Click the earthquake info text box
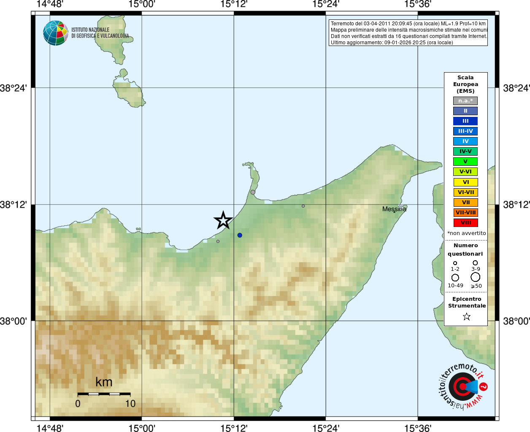530x432 pixels. pyautogui.click(x=408, y=33)
